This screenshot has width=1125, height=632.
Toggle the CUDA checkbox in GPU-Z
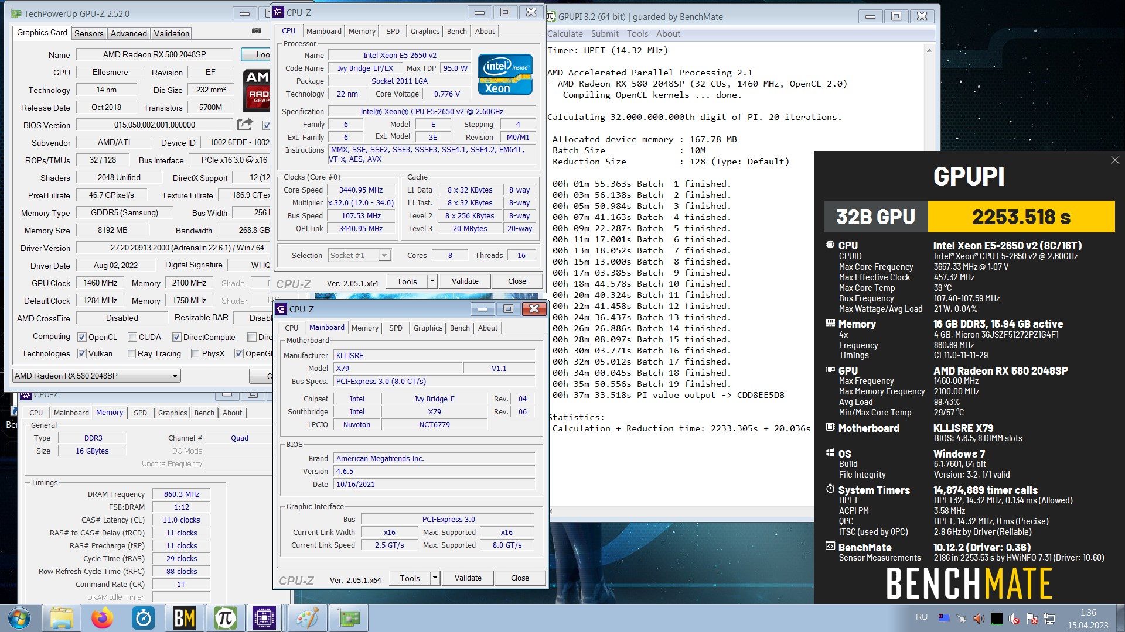pyautogui.click(x=132, y=337)
